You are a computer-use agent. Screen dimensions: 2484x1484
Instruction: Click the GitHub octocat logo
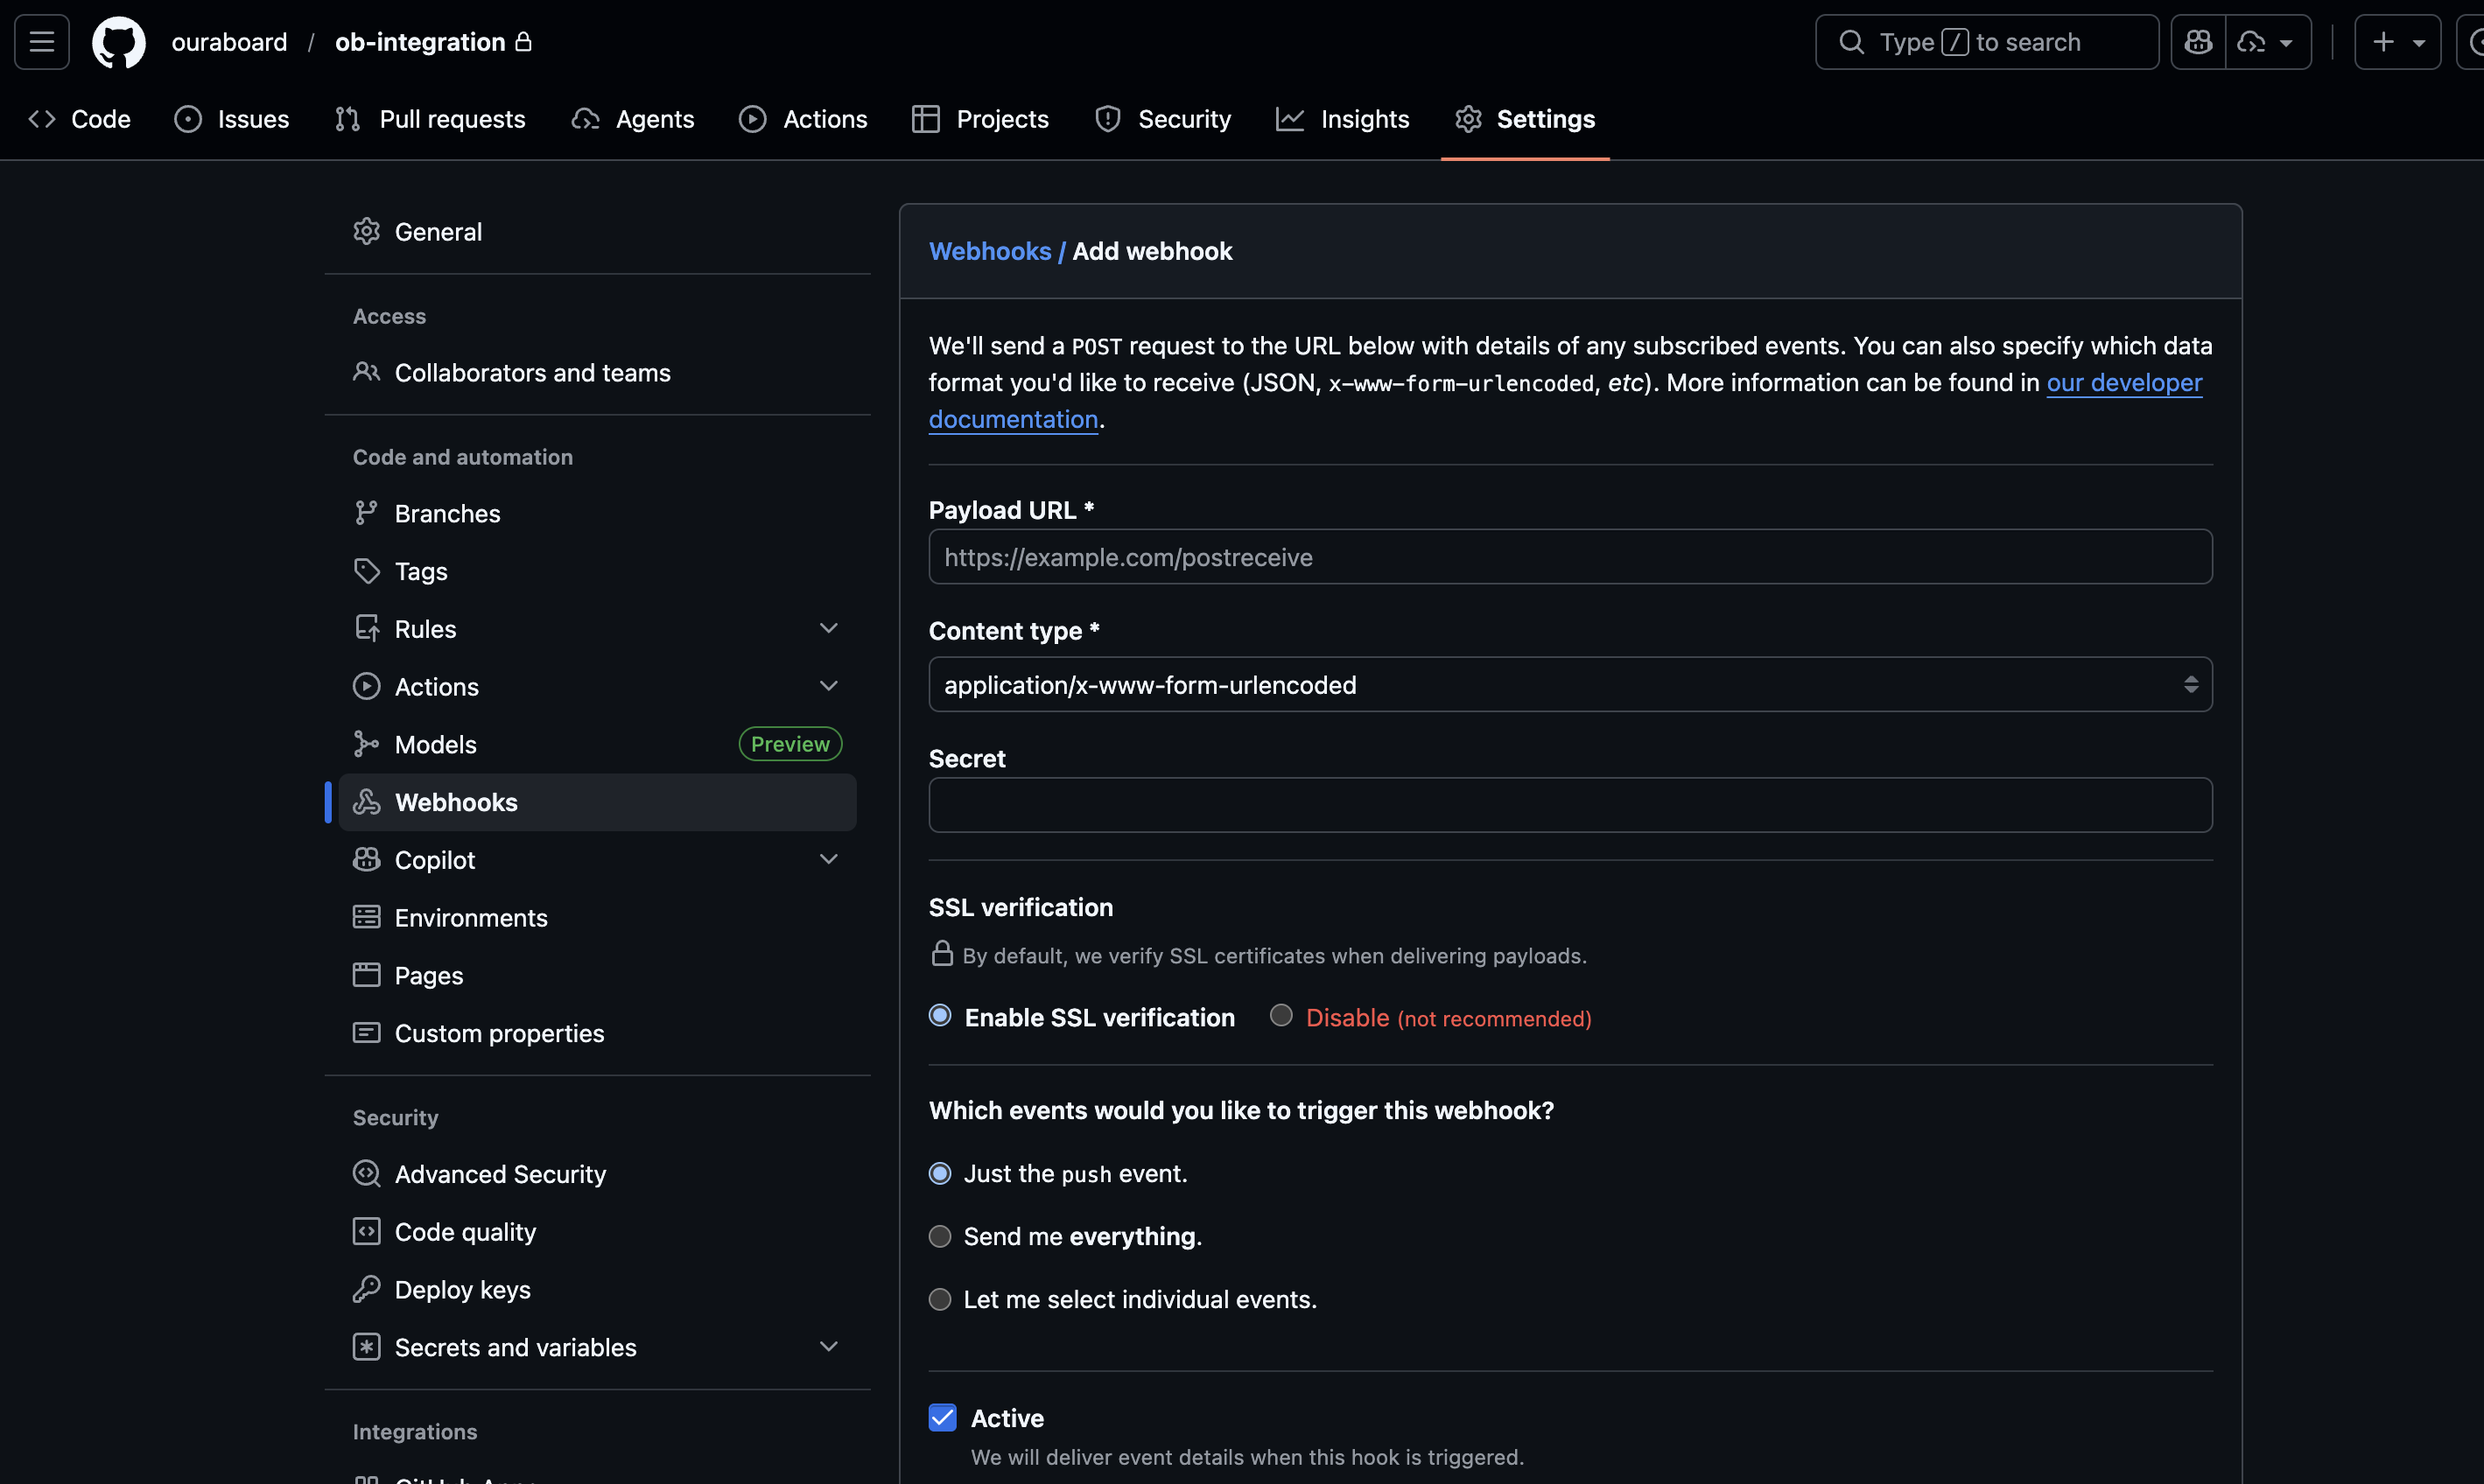pyautogui.click(x=119, y=42)
